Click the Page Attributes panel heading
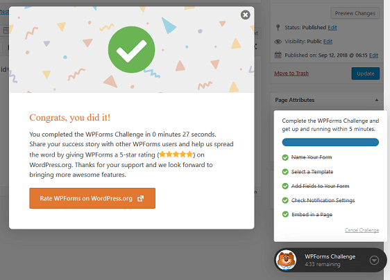 tap(294, 100)
